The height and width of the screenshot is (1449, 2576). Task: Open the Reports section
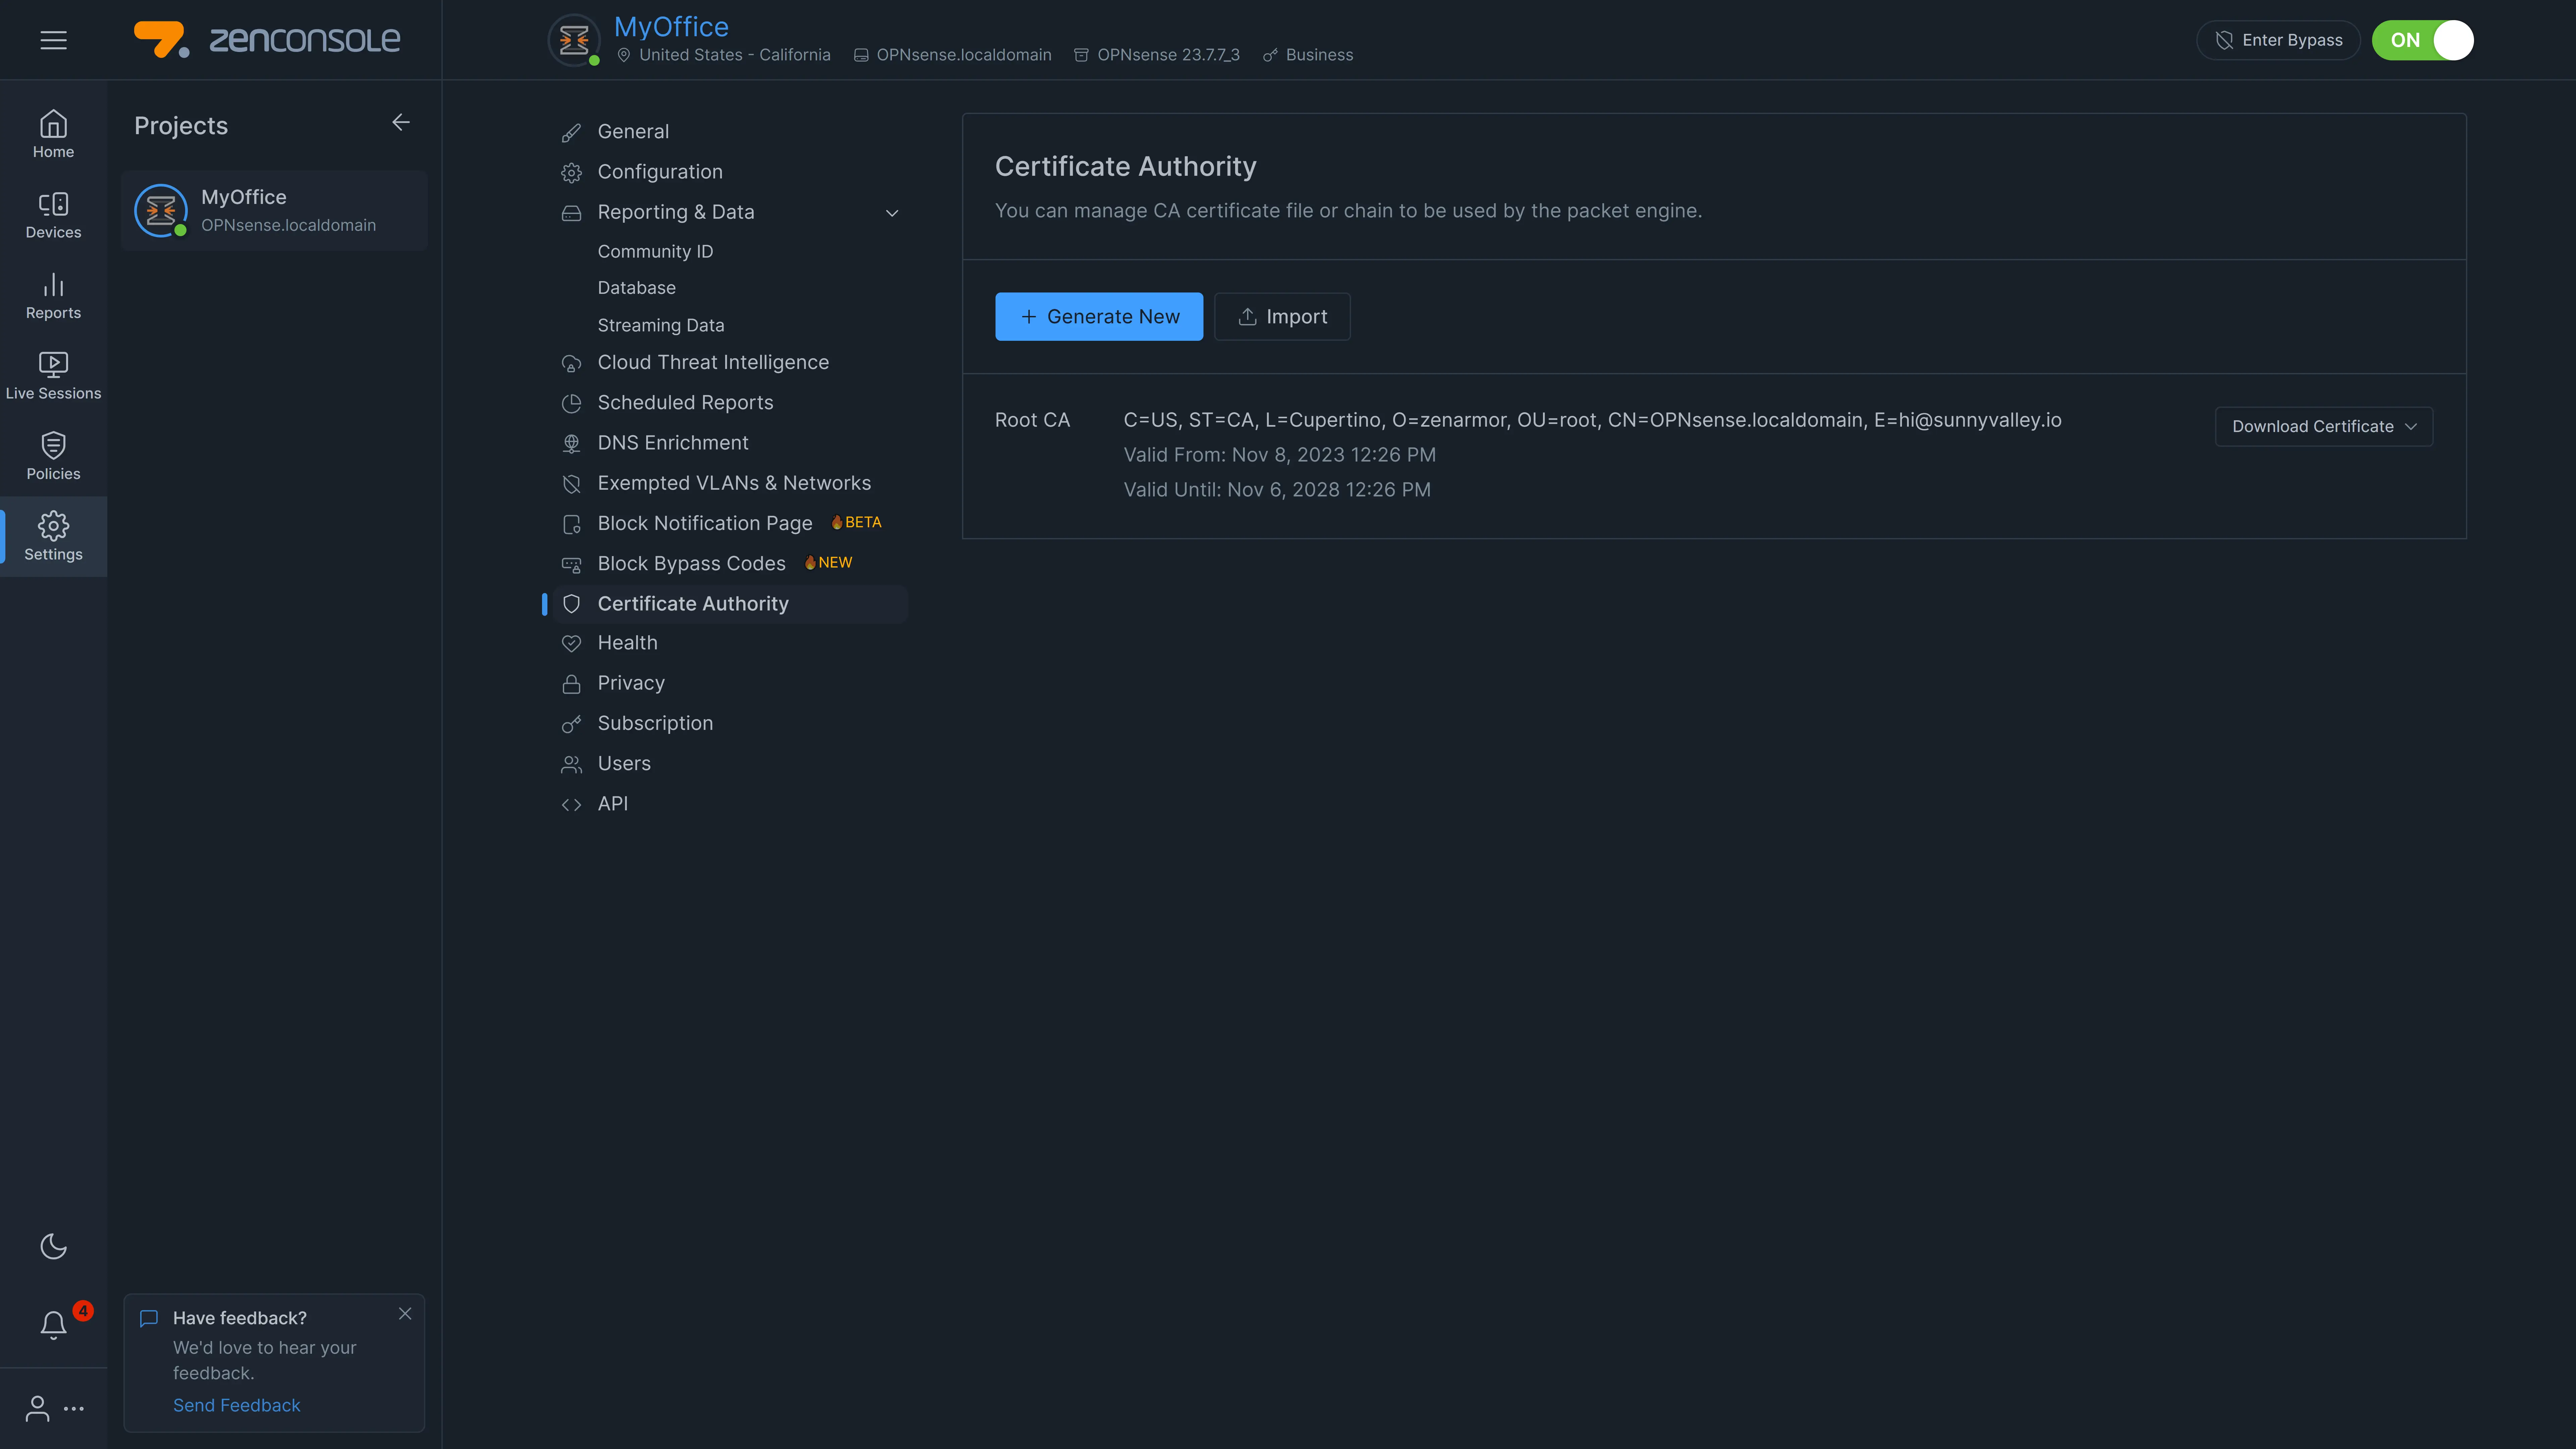[x=53, y=296]
